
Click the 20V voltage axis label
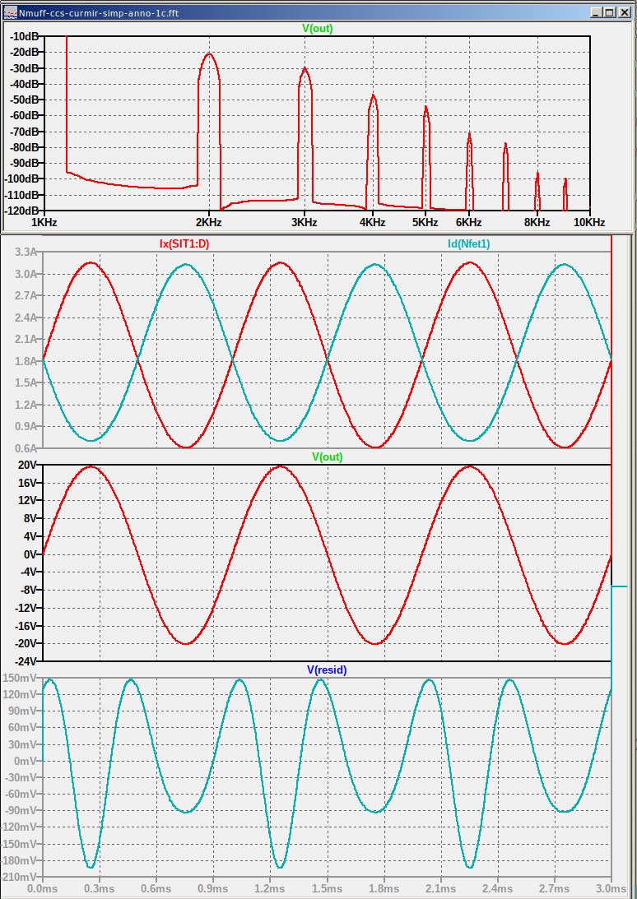pos(29,465)
